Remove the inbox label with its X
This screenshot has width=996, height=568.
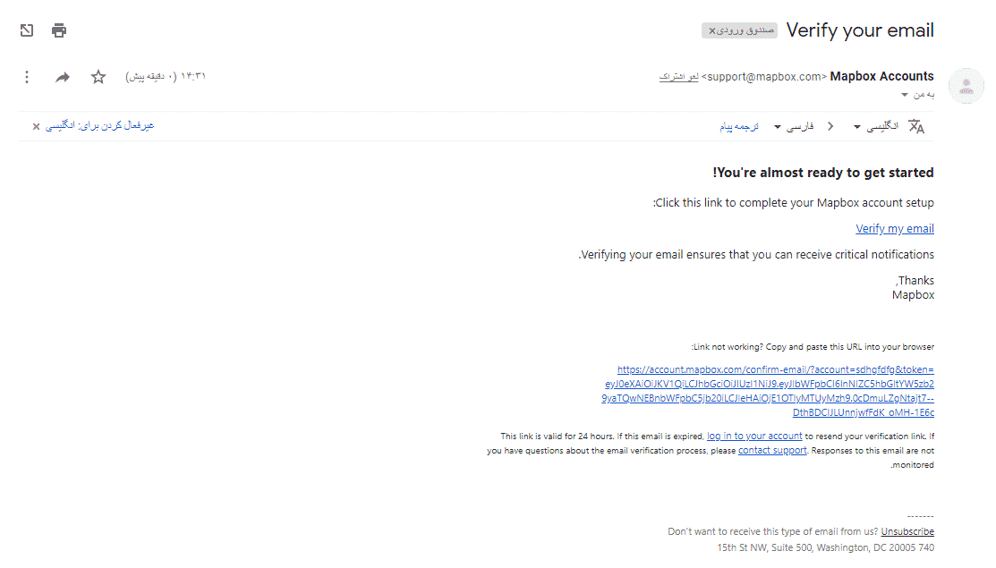(x=712, y=30)
